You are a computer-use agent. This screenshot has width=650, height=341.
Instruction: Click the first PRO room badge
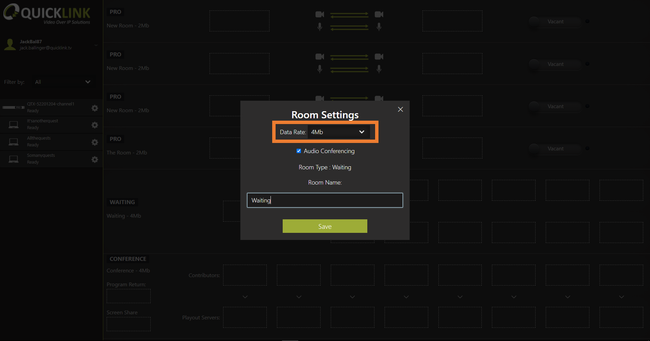115,12
